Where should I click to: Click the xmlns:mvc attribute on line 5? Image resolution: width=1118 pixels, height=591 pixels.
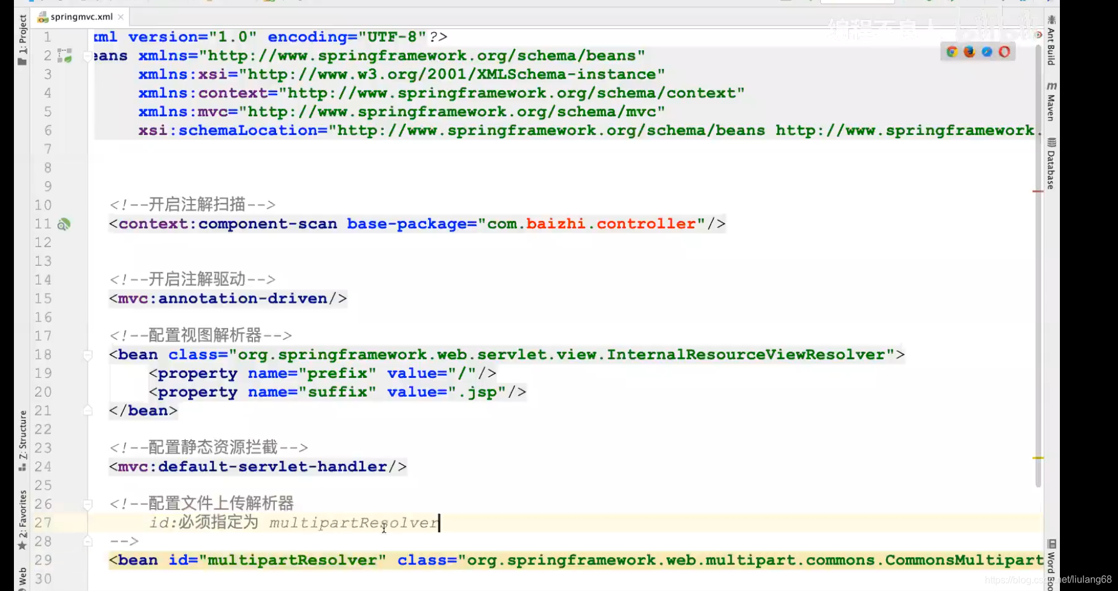(x=401, y=112)
